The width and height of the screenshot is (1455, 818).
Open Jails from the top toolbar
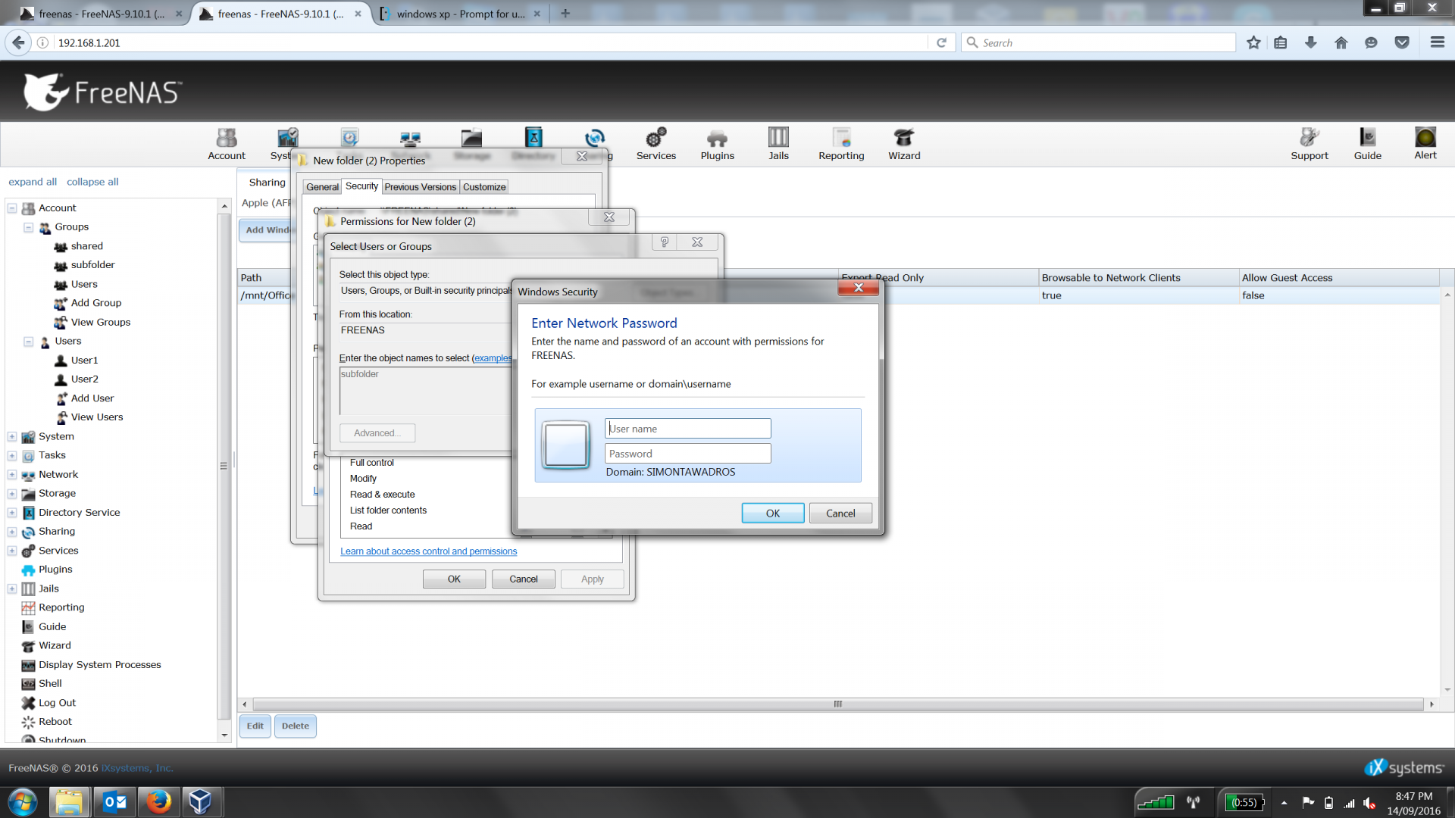778,144
